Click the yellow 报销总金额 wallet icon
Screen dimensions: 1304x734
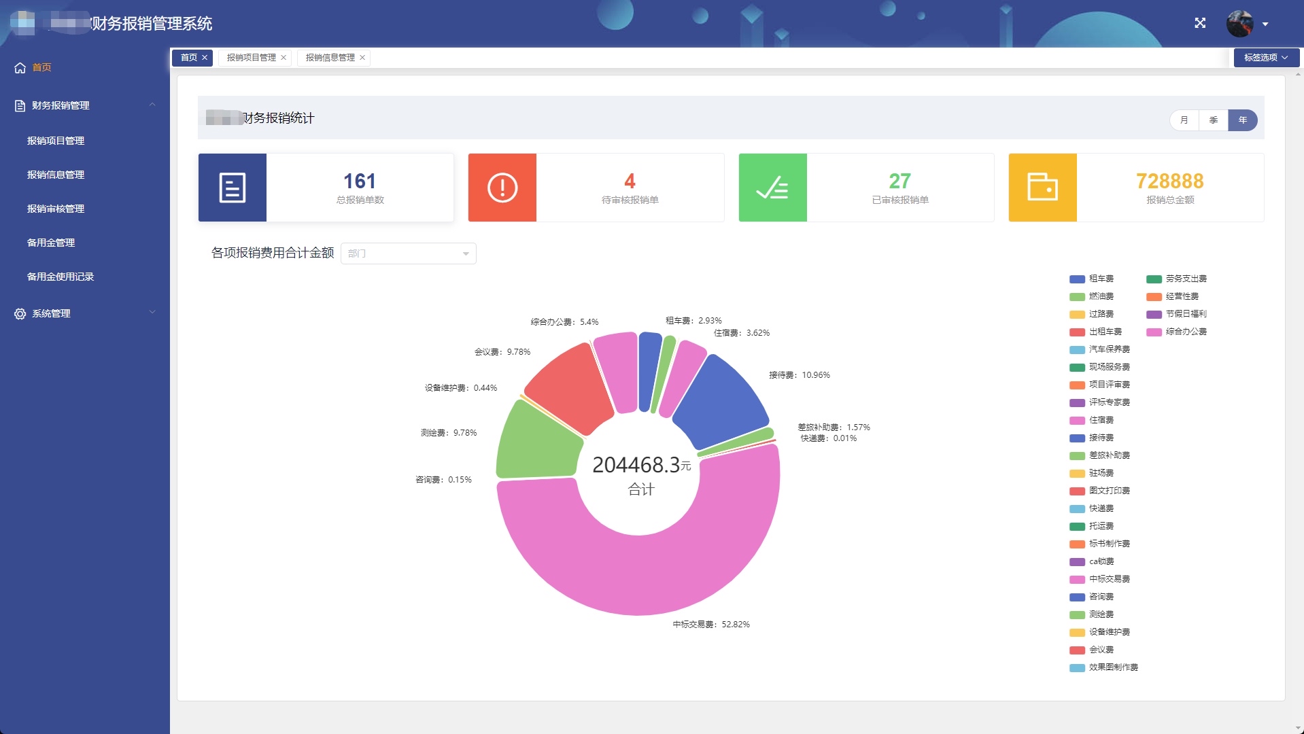(1043, 188)
